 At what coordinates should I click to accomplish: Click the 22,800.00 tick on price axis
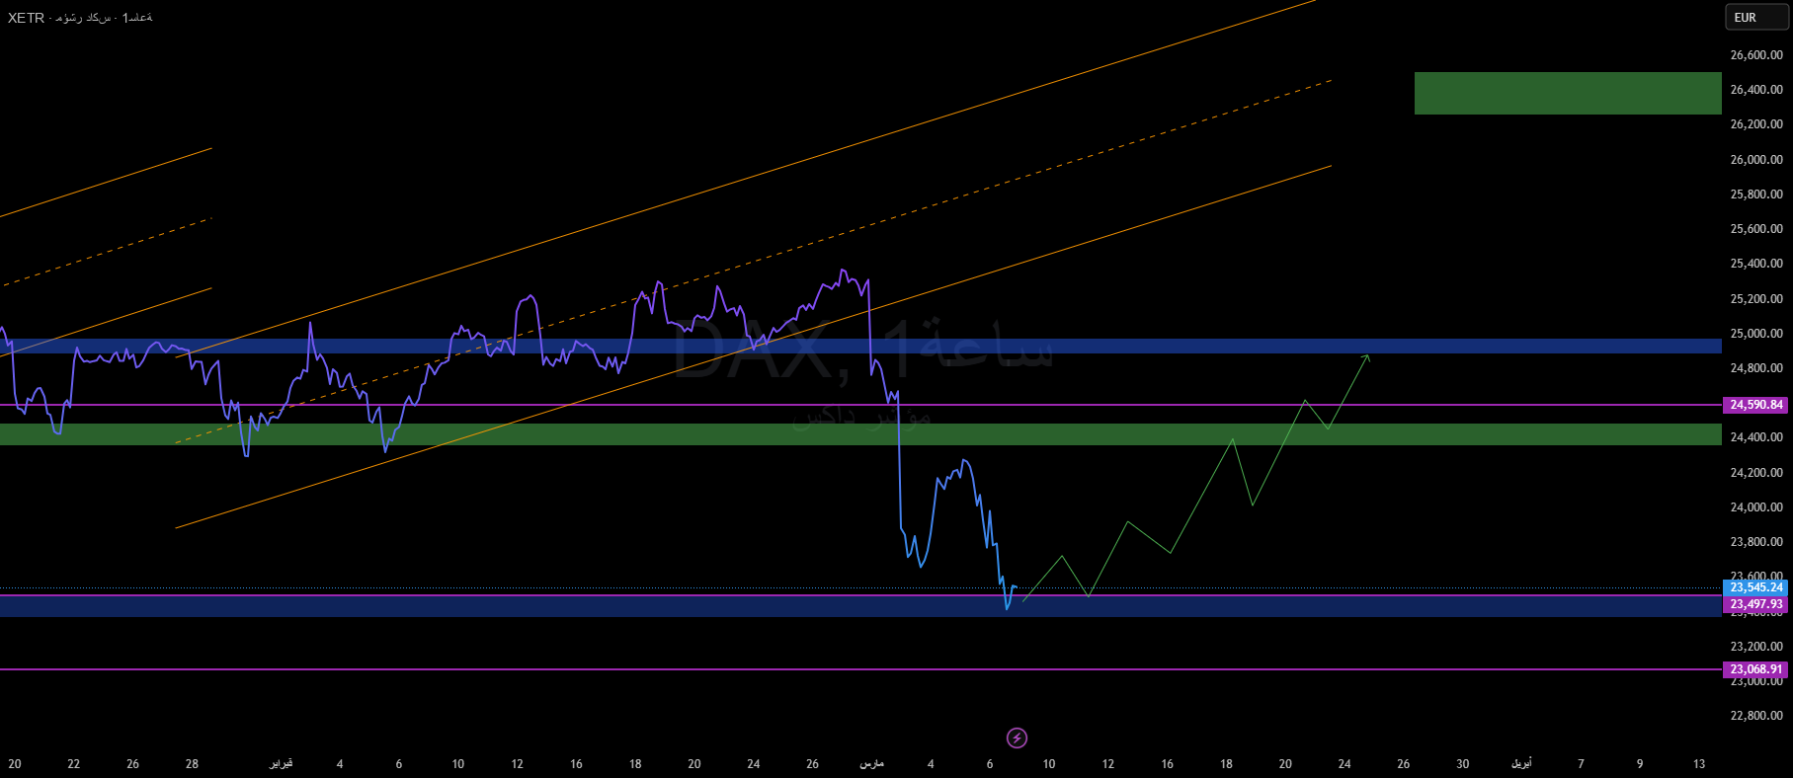click(1755, 716)
